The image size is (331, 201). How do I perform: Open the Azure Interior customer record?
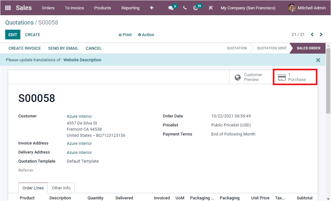coord(79,116)
